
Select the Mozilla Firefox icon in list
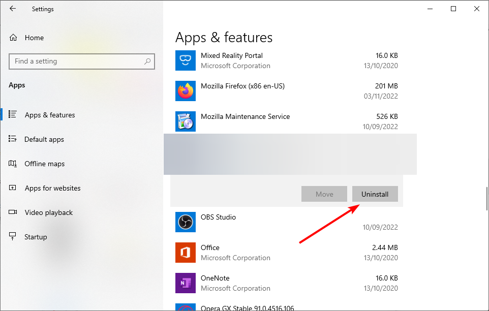coord(185,91)
